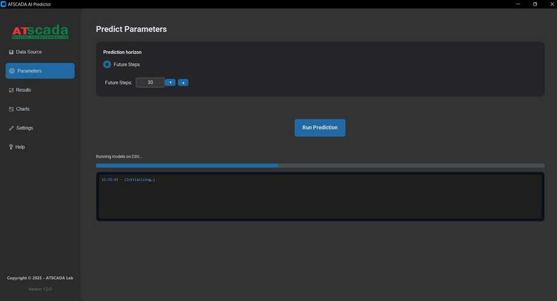Decrease Future Steps with down arrow

coord(170,82)
